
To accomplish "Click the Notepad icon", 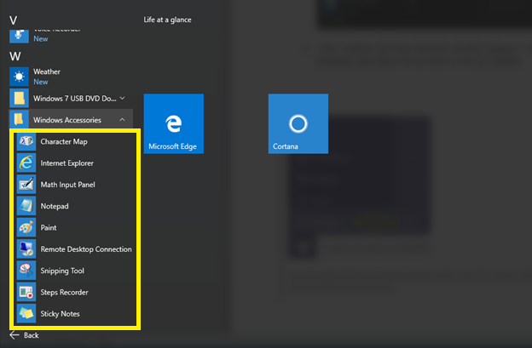I will click(26, 206).
